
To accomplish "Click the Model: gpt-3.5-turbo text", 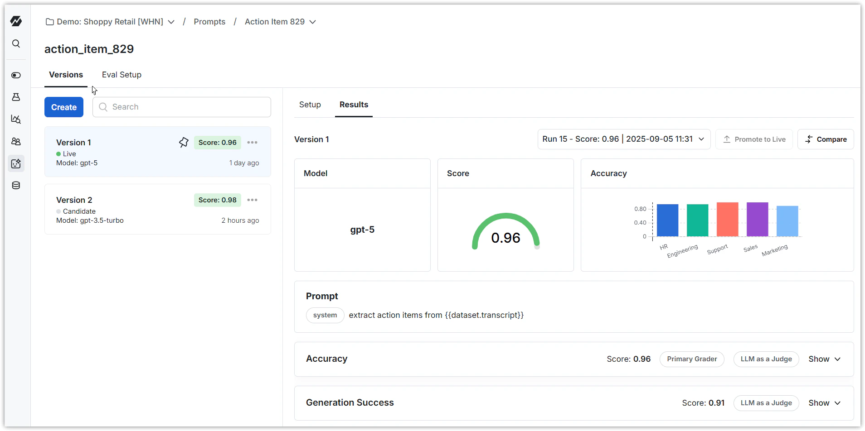I will [x=90, y=220].
